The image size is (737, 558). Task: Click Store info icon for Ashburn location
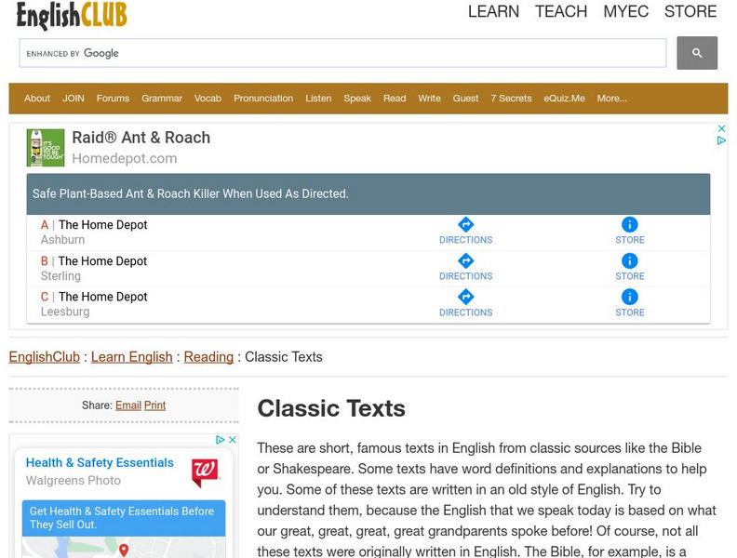[629, 224]
